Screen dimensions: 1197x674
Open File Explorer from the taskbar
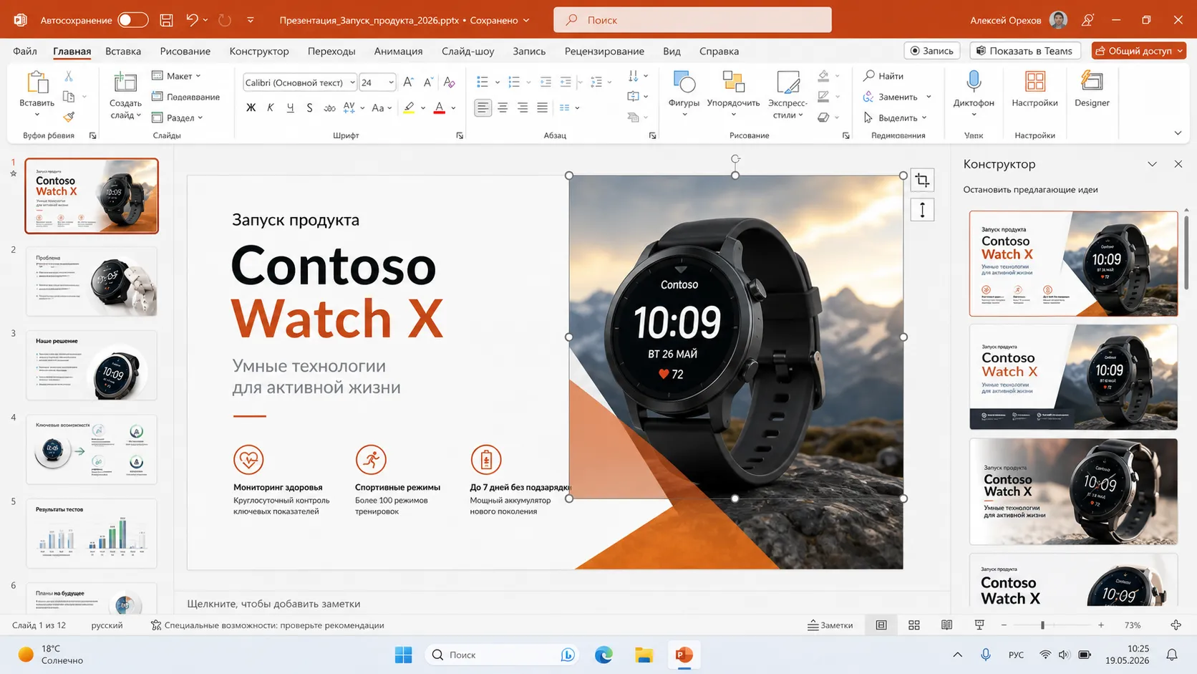pyautogui.click(x=644, y=655)
